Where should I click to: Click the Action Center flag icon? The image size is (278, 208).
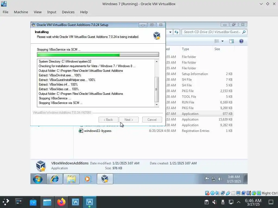click(207, 179)
